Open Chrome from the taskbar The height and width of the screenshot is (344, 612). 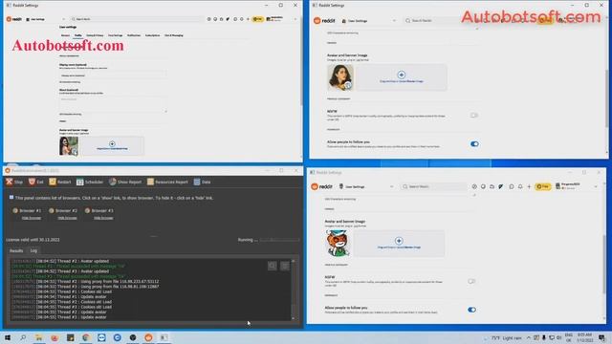(86, 337)
